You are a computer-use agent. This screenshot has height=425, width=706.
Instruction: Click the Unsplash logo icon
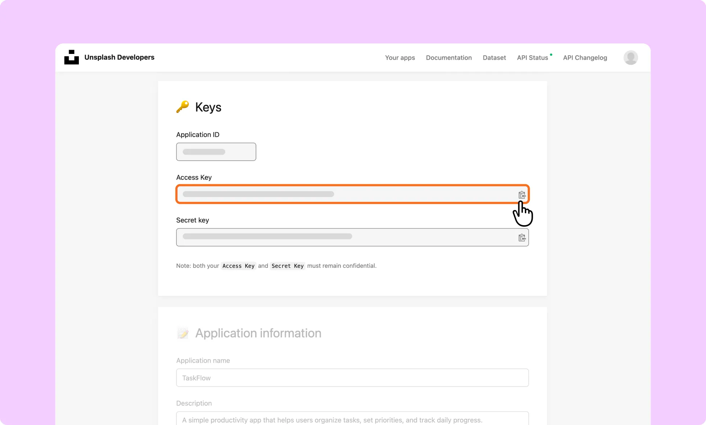[x=72, y=57]
